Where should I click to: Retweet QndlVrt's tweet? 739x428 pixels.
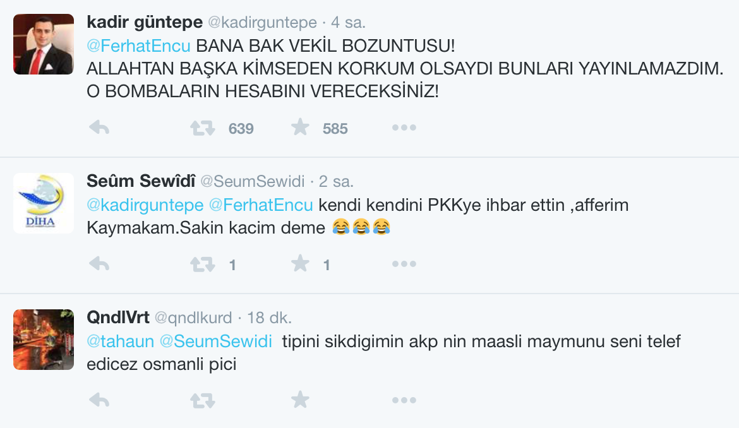click(202, 399)
